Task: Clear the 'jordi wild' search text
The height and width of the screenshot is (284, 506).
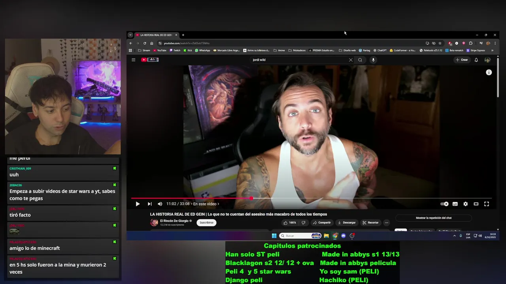Action: [x=351, y=60]
